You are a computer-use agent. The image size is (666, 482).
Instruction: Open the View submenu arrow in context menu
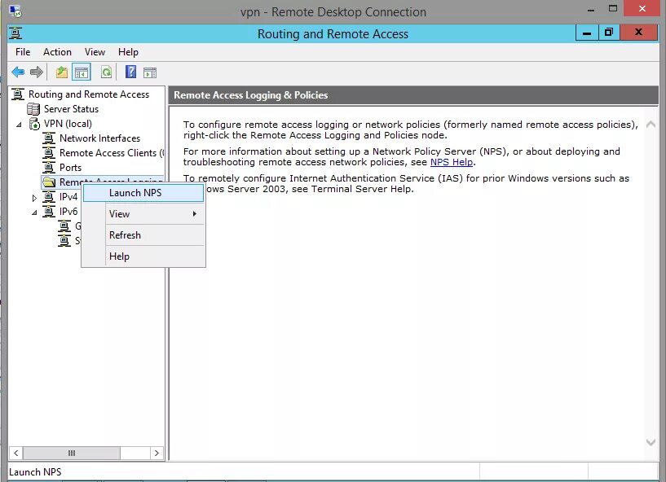click(x=195, y=214)
